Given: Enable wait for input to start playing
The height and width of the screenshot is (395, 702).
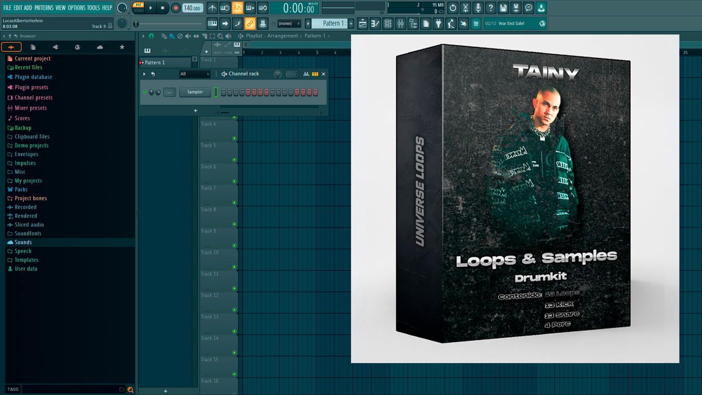Looking at the screenshot, I should (225, 8).
